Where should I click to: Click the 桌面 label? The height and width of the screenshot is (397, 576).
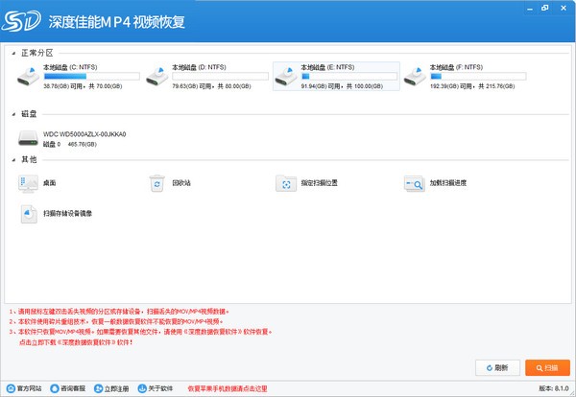tap(50, 183)
